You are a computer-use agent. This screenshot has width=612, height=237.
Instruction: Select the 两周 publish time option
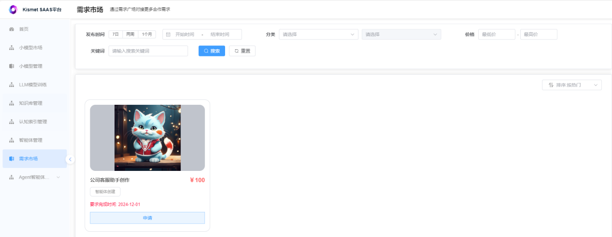130,34
